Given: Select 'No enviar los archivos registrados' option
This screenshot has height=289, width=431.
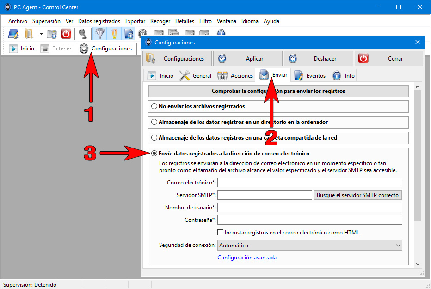Looking at the screenshot, I should (154, 106).
